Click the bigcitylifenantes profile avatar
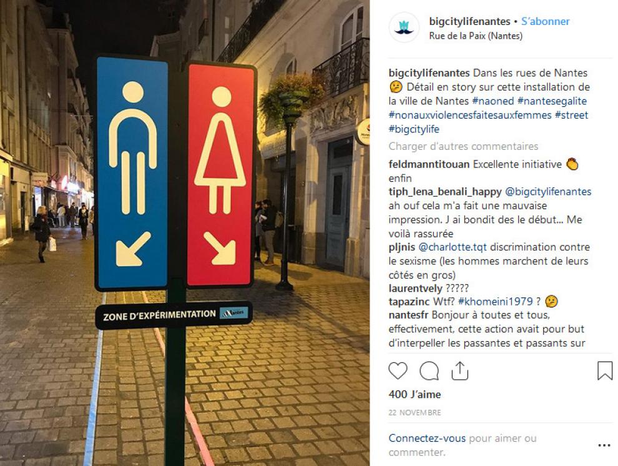Image resolution: width=618 pixels, height=466 pixels. pos(404,27)
